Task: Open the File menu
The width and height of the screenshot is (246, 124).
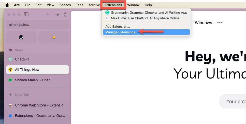Action: point(27,5)
